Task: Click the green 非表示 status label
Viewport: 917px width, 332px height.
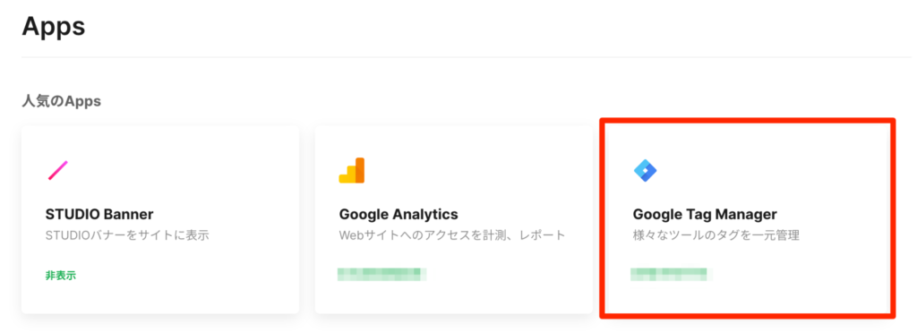Action: click(x=61, y=276)
